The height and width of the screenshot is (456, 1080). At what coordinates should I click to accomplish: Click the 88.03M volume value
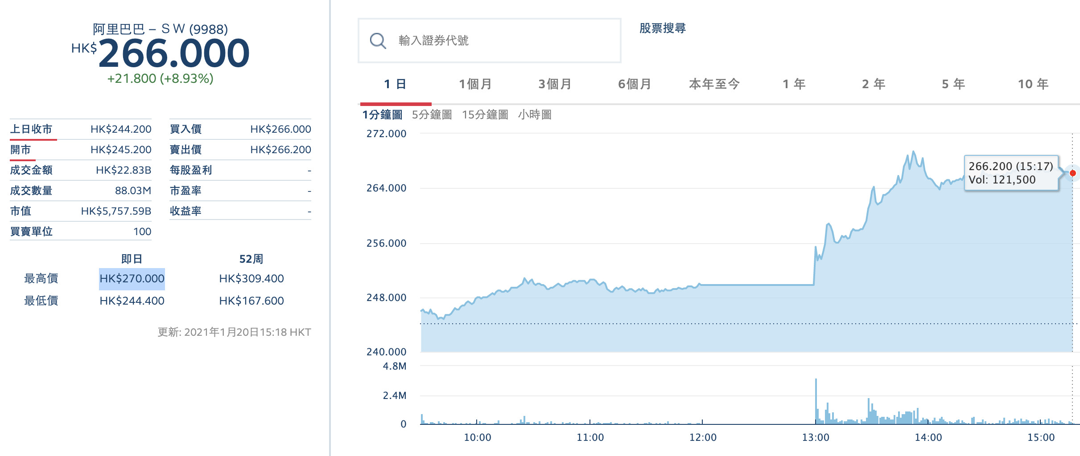coord(133,191)
